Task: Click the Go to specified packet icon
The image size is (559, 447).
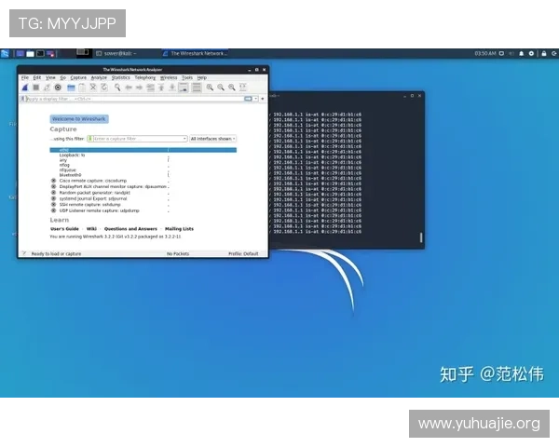Action: [150, 88]
